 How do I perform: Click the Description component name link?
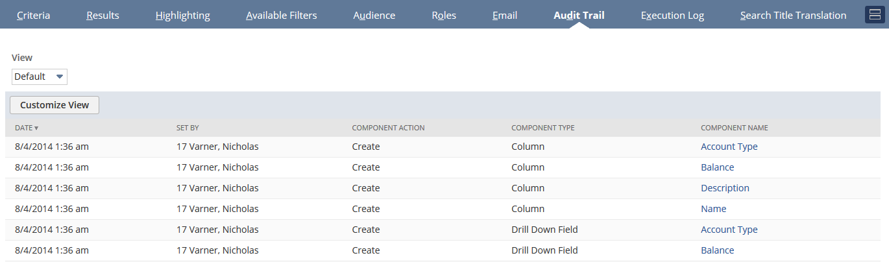tap(725, 188)
